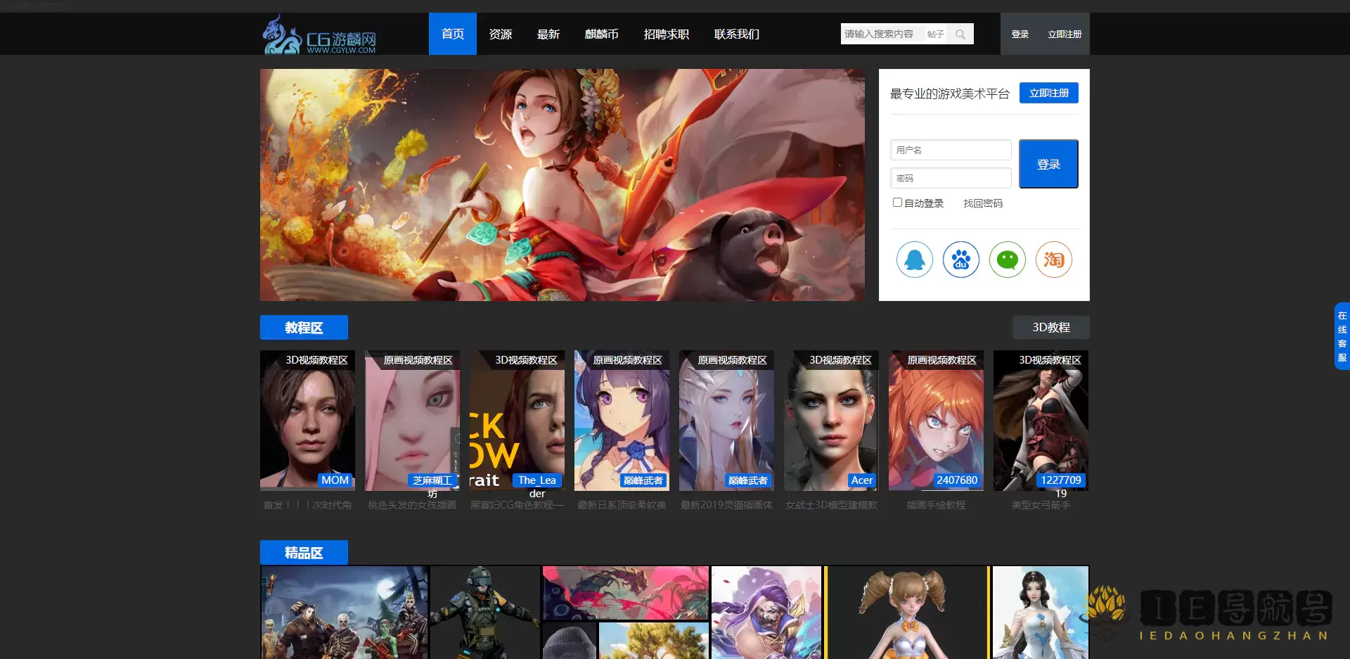Click the WeChat login icon
This screenshot has height=659, width=1350.
pyautogui.click(x=1007, y=260)
